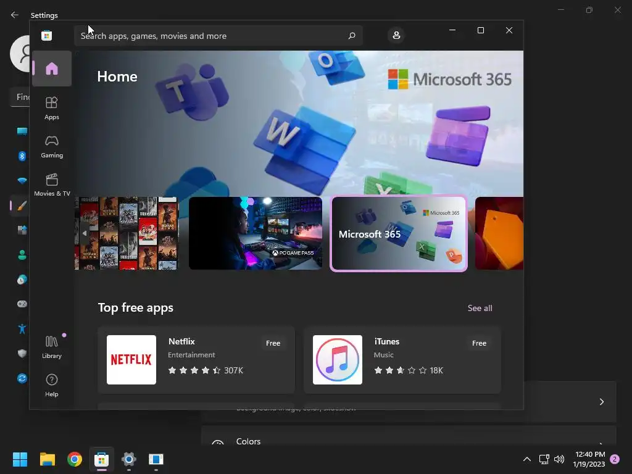
Task: Open the user account profile icon
Action: click(396, 35)
